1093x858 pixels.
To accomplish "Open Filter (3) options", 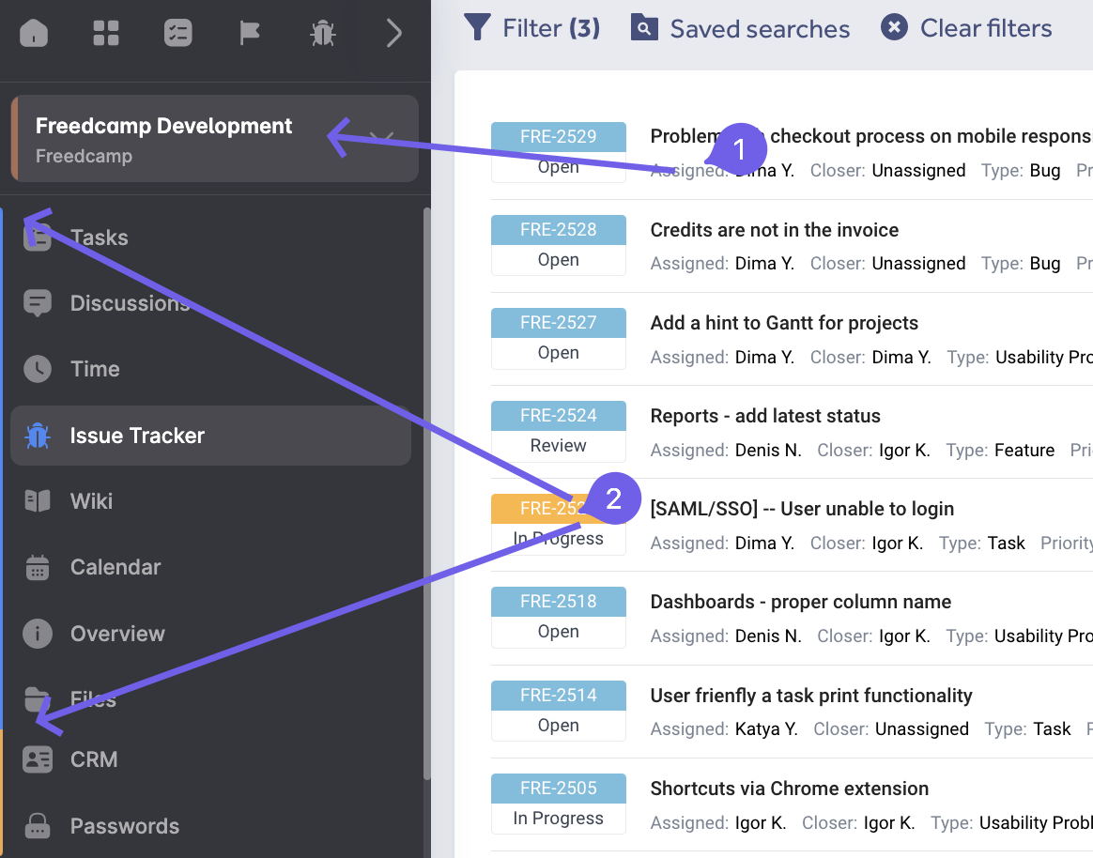I will pos(532,28).
